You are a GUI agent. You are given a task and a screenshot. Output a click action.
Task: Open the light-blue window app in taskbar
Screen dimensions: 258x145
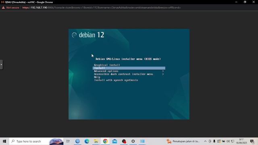(142, 141)
